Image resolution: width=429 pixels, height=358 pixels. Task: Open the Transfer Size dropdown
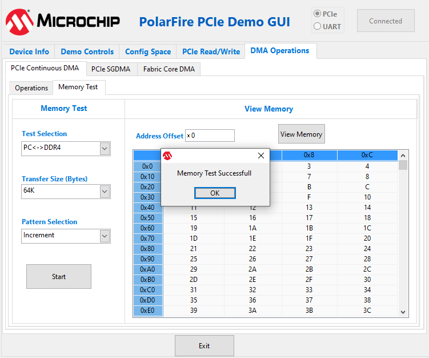105,192
